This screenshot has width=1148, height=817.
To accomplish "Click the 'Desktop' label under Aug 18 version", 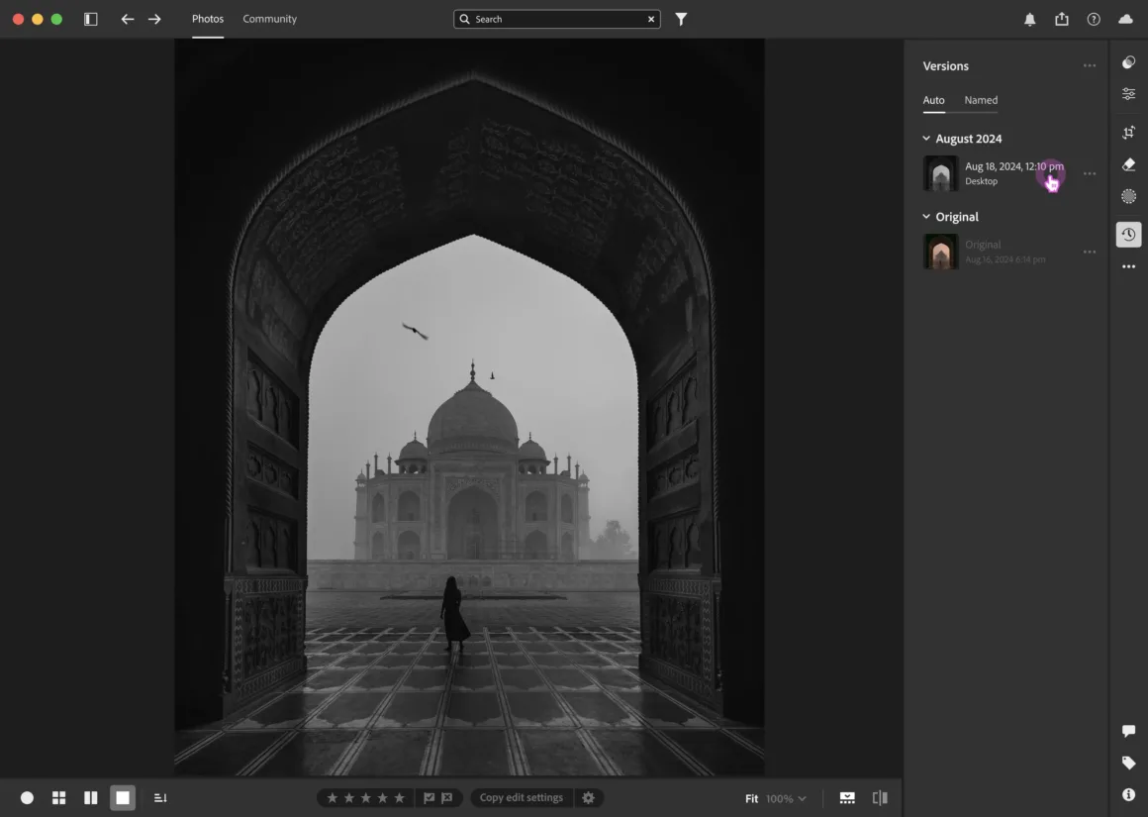I will pos(981,181).
